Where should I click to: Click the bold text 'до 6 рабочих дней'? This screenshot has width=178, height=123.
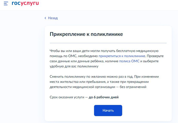[103, 97]
